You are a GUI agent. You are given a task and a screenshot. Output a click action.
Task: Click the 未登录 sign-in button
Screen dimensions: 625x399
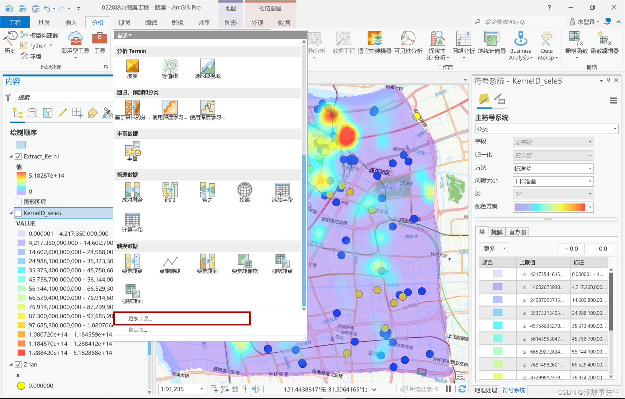pos(584,22)
